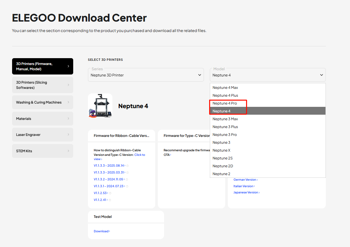
Task: Select Neptune X model option
Action: [221, 150]
